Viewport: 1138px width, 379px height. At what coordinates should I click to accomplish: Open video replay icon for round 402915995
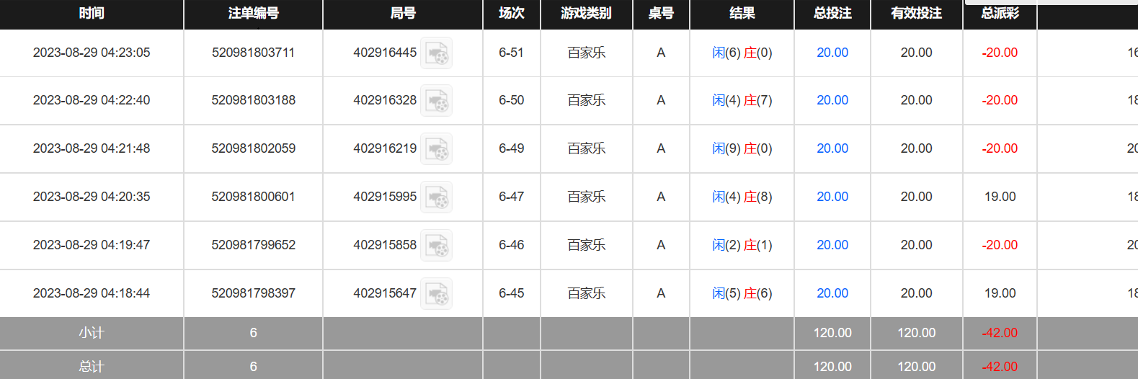tap(436, 197)
